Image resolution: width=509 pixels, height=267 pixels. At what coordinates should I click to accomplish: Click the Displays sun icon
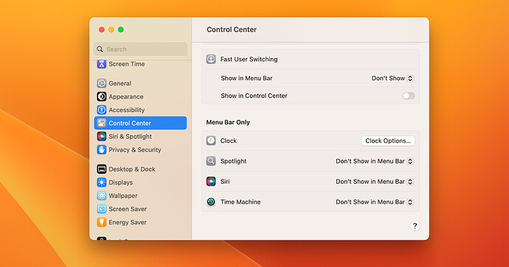click(x=102, y=182)
